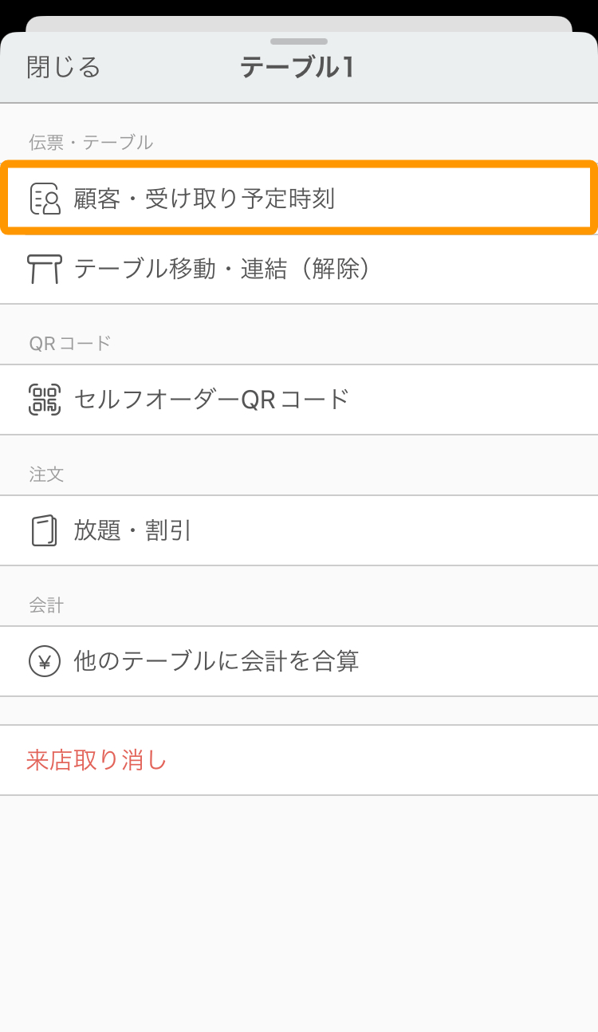Tap the customer profile icon

click(x=45, y=199)
